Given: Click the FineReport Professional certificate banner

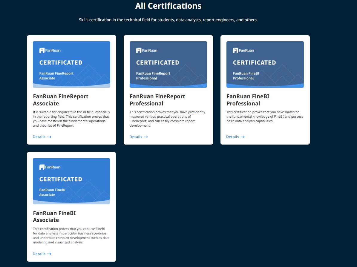Looking at the screenshot, I should [x=168, y=65].
